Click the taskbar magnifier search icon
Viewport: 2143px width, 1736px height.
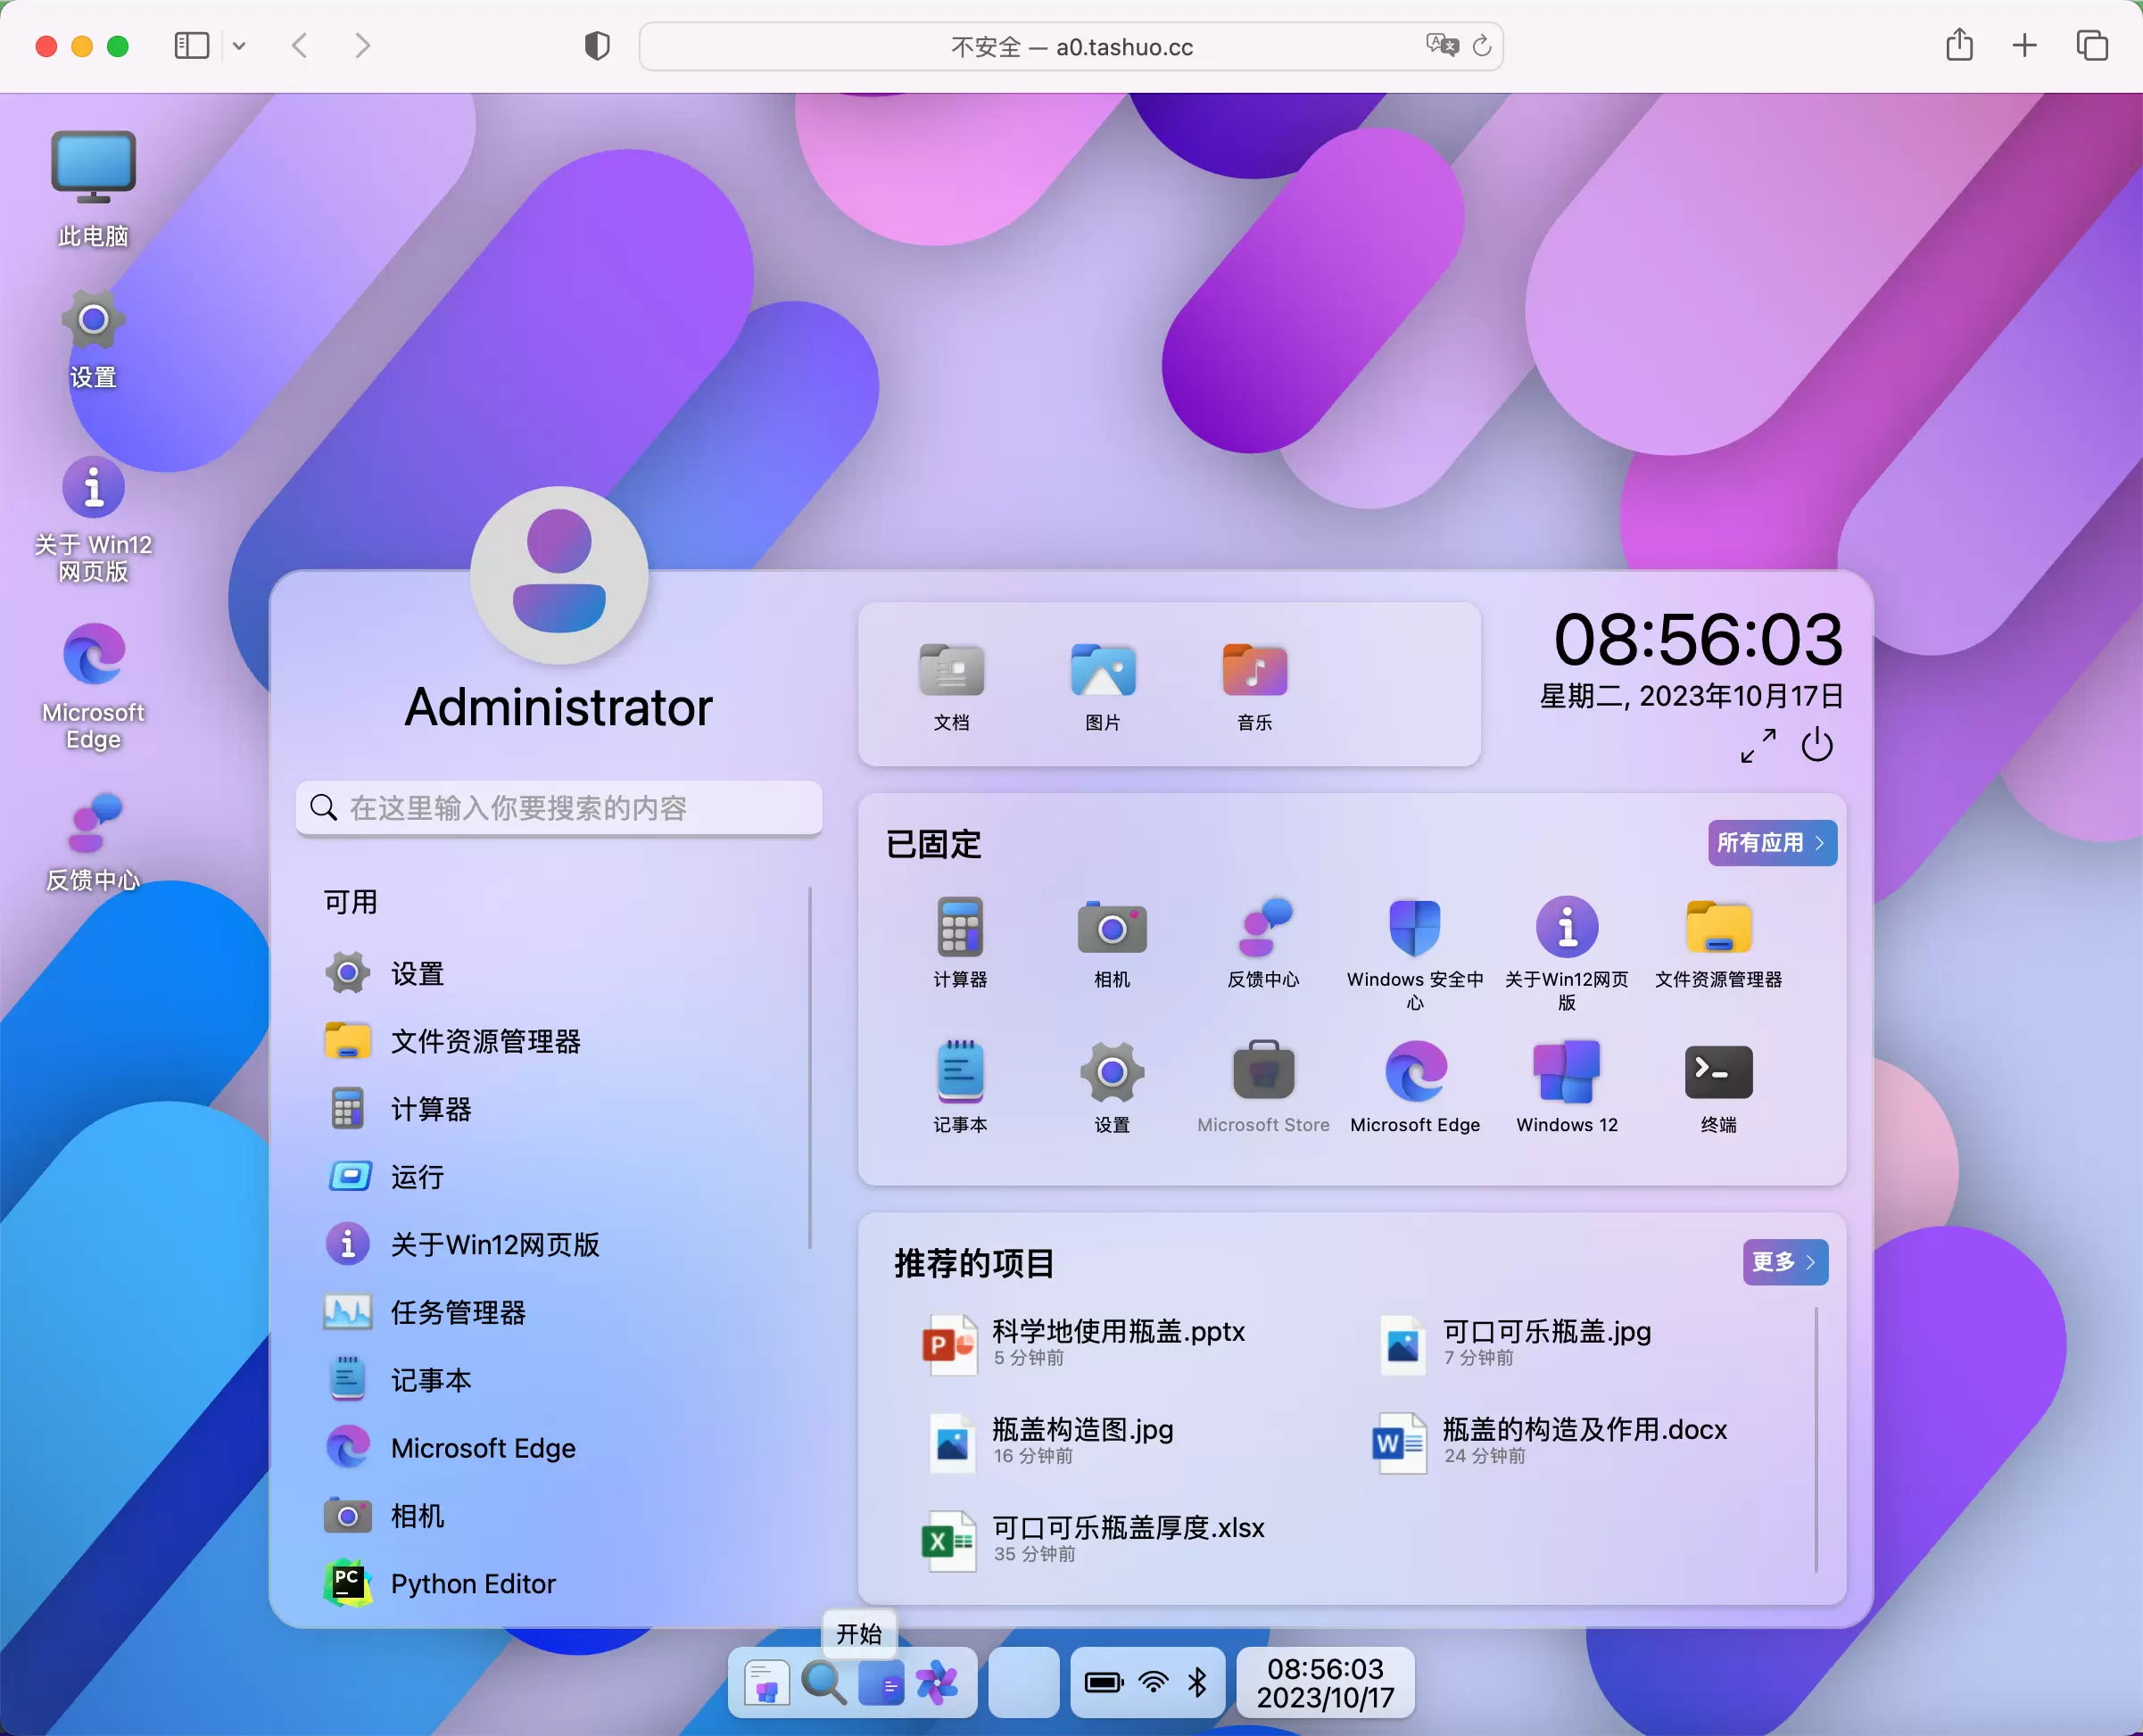pos(824,1684)
